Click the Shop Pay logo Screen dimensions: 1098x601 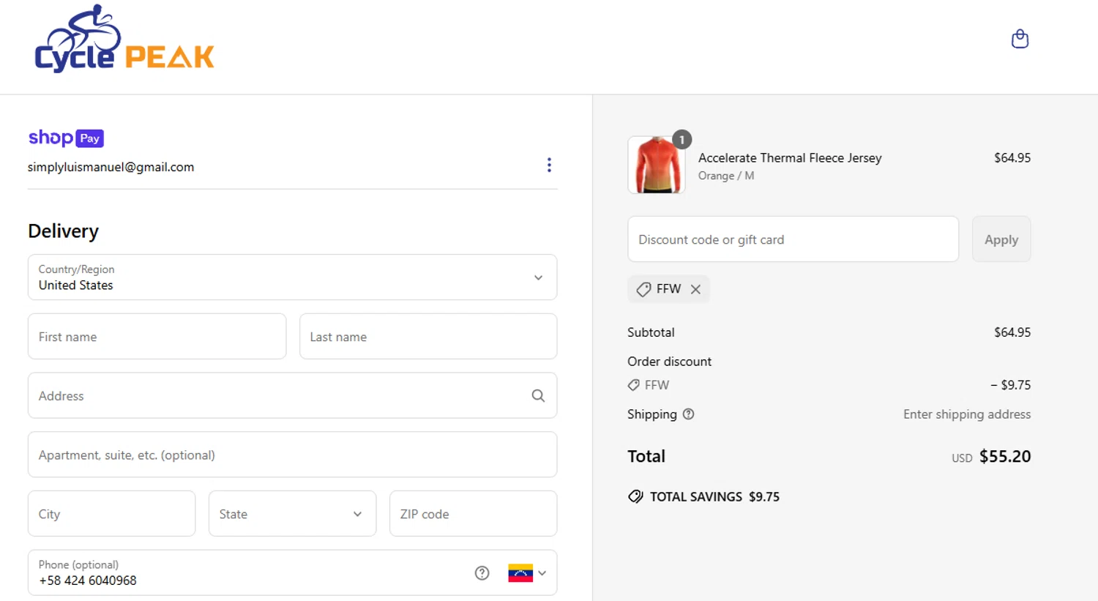tap(66, 138)
